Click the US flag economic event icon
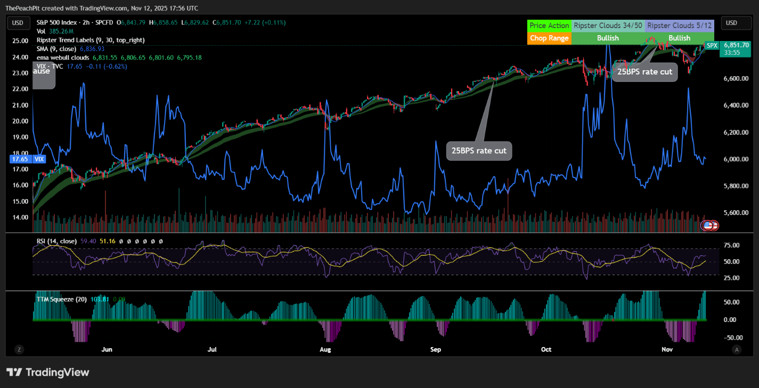759x388 pixels. [708, 226]
